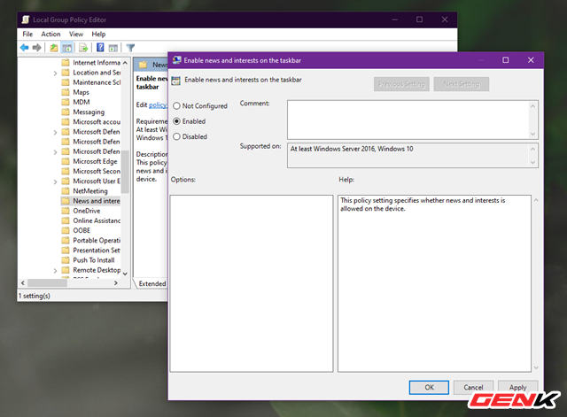567x417 pixels.
Task: Click the dialog title bar policy icon
Action: pos(176,60)
